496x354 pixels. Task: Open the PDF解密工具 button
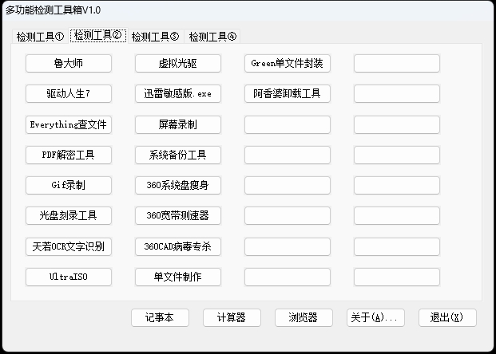(x=69, y=155)
